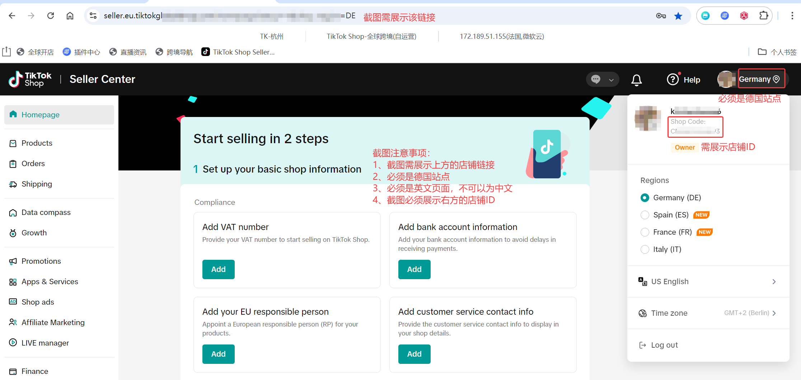801x380 pixels.
Task: Expand the Time zone setting
Action: (x=708, y=313)
